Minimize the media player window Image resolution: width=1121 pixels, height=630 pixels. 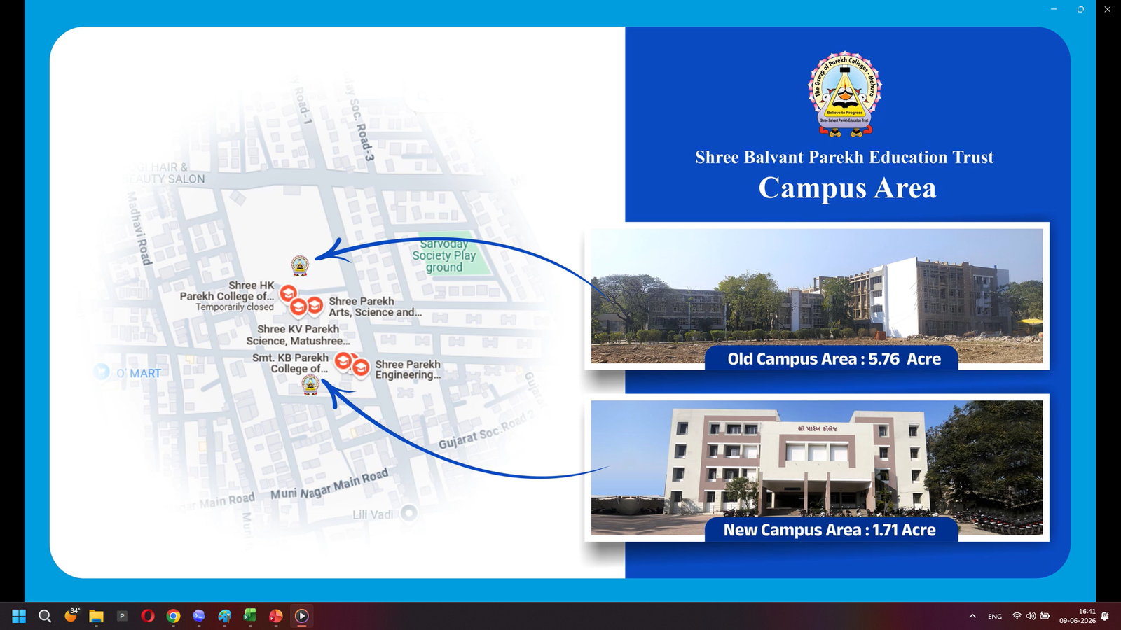(1053, 9)
